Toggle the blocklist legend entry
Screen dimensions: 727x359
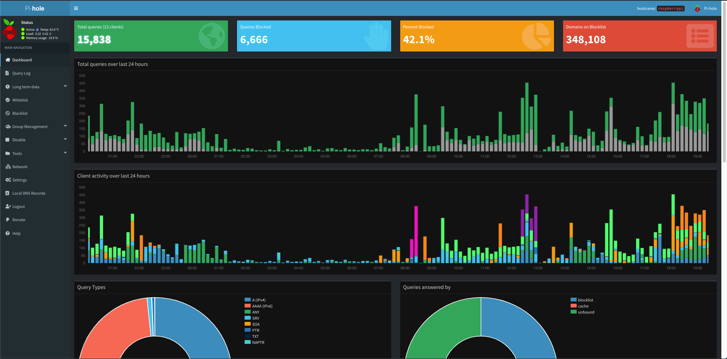582,300
